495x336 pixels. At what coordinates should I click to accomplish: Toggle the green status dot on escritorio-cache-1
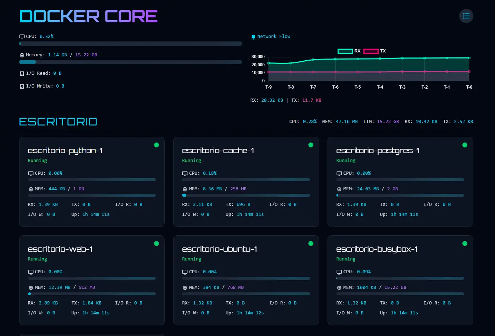[310, 145]
